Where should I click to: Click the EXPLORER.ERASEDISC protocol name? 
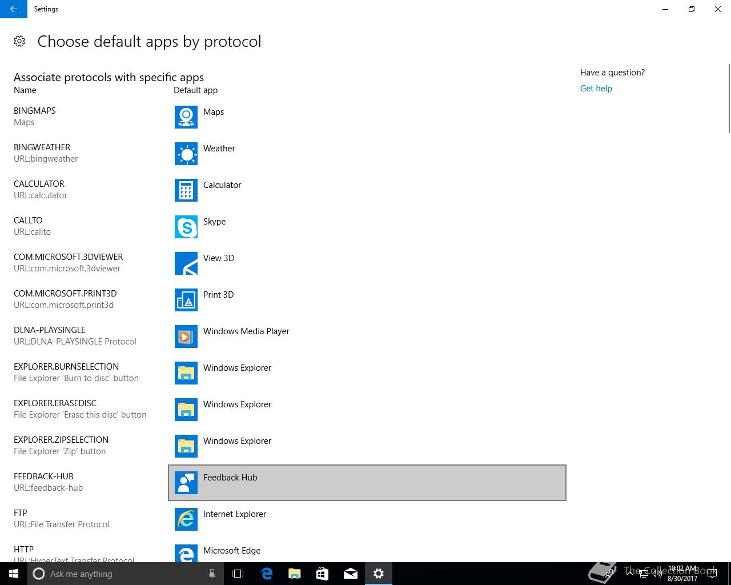click(55, 403)
